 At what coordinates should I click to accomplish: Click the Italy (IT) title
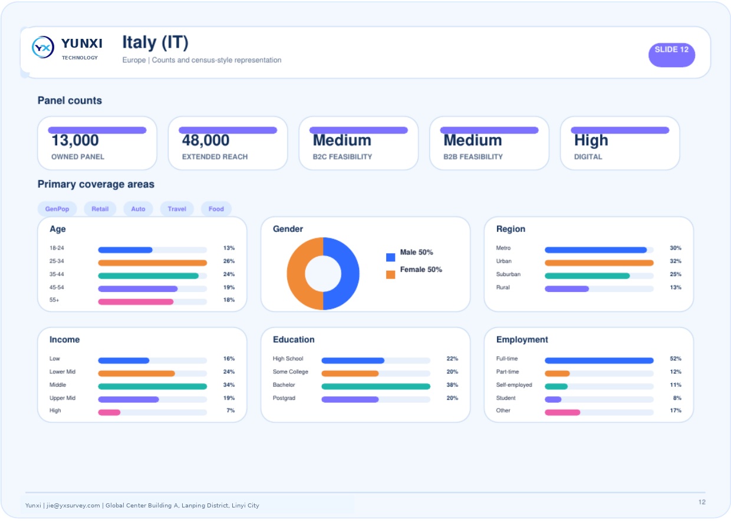pos(155,42)
